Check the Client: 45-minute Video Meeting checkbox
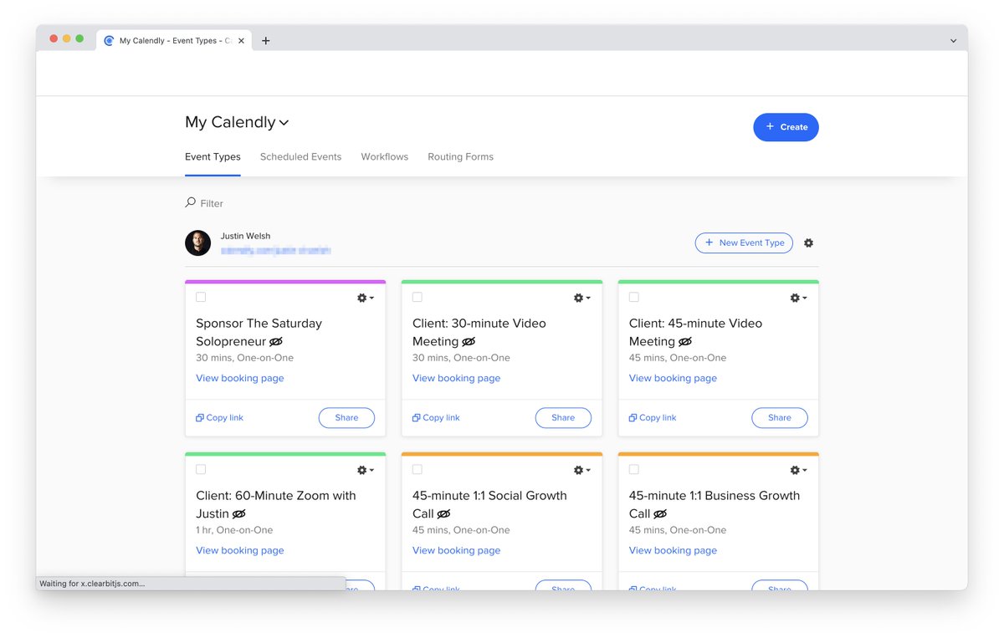 [634, 297]
